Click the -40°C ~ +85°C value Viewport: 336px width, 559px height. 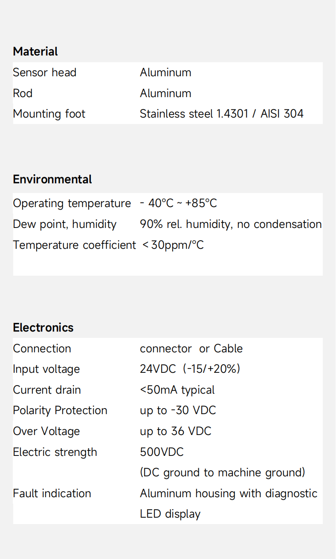(x=178, y=203)
